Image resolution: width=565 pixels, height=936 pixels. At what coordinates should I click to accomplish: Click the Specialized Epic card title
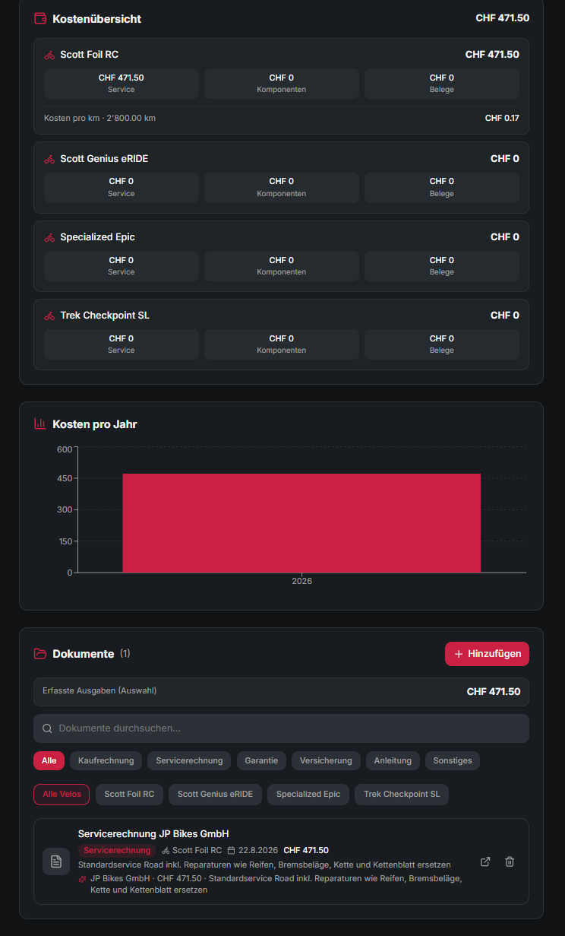pyautogui.click(x=97, y=237)
